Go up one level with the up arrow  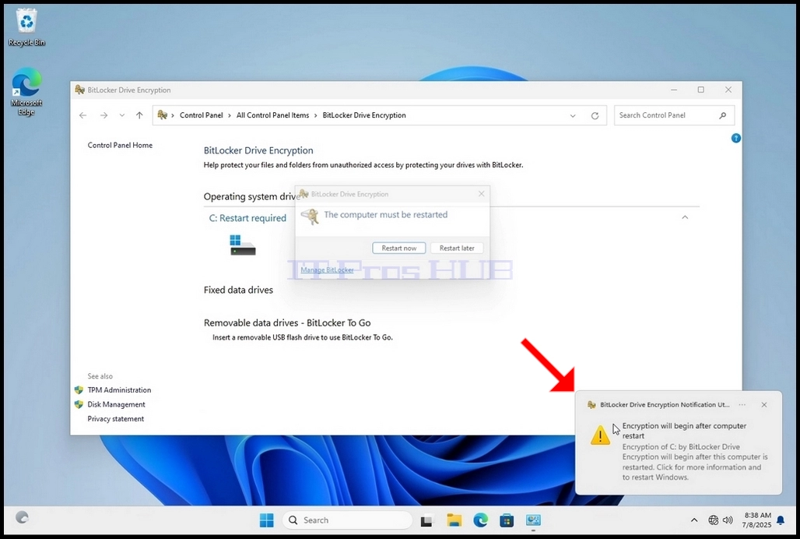(x=139, y=115)
